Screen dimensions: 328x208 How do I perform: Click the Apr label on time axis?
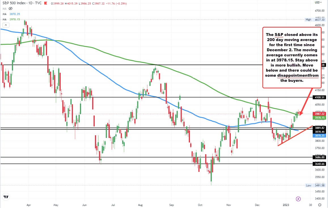pyautogui.click(x=29, y=205)
